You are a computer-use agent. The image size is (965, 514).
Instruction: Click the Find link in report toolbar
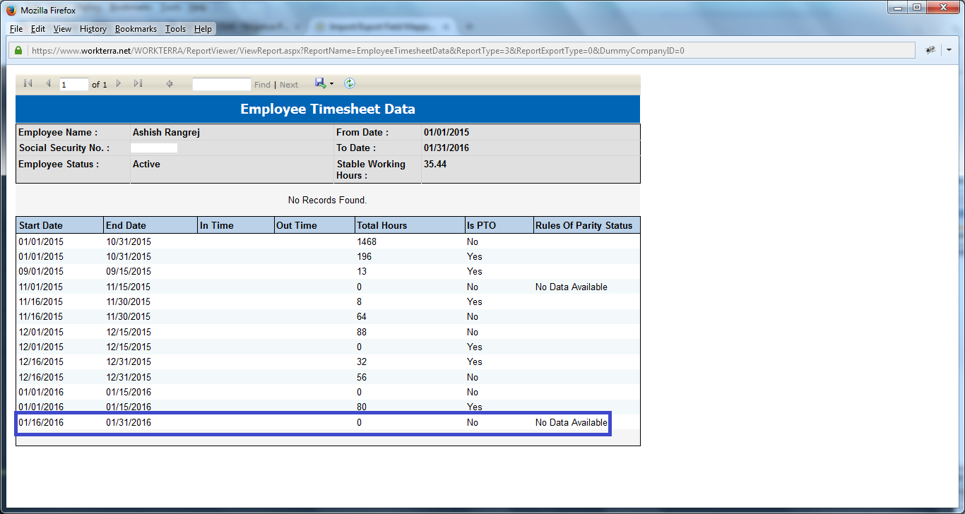(262, 85)
